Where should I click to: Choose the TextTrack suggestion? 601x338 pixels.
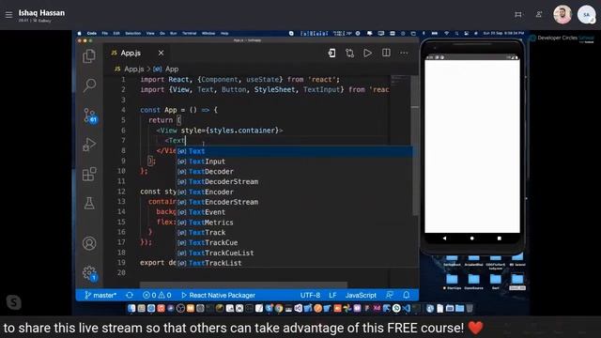click(294, 232)
